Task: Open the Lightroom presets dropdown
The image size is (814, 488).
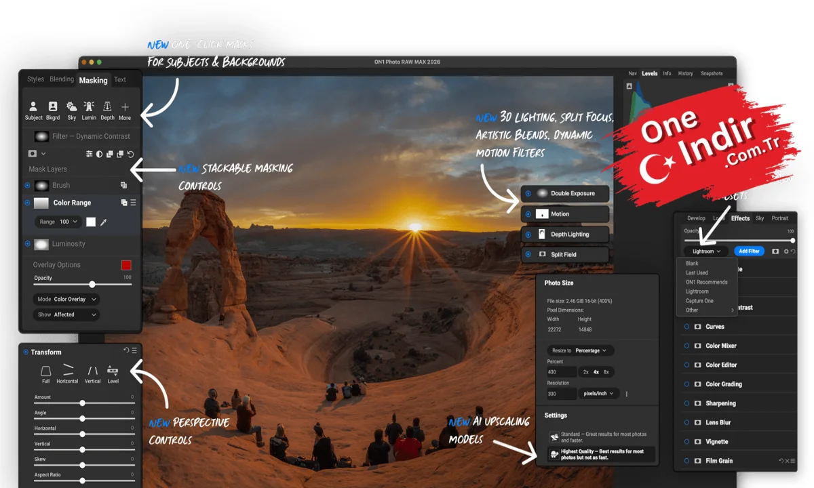Action: tap(706, 251)
